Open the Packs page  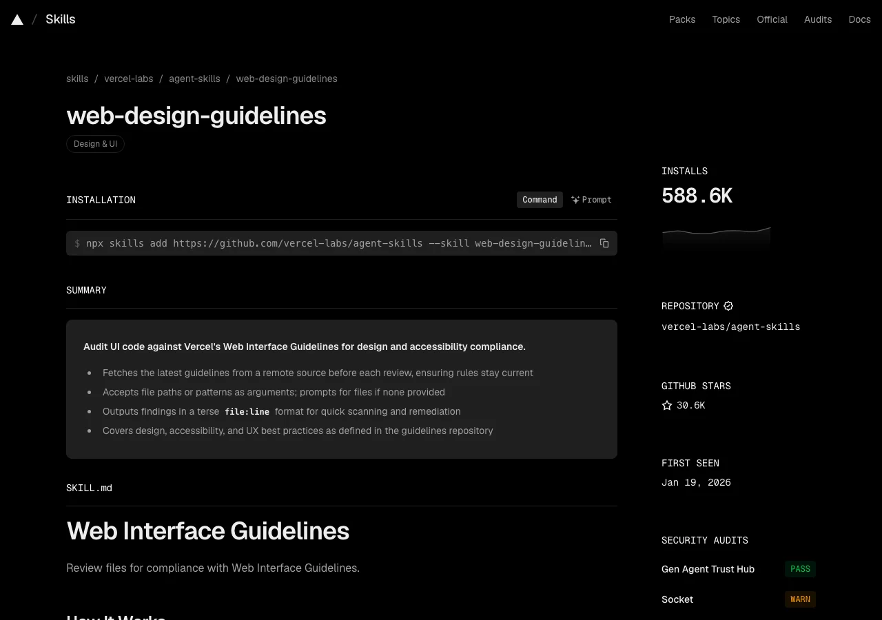click(x=682, y=19)
